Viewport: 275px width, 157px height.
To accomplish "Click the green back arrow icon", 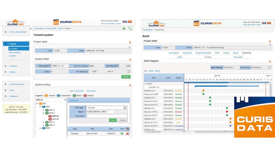I will pos(124,29).
